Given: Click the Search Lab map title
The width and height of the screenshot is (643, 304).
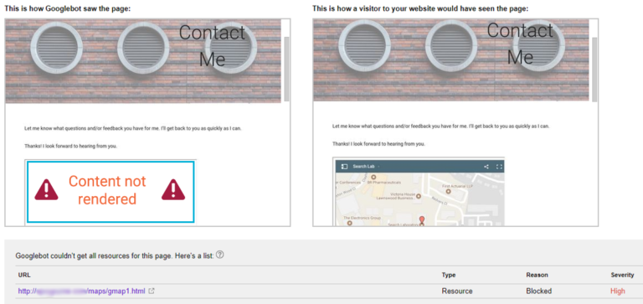Looking at the screenshot, I should tap(364, 167).
